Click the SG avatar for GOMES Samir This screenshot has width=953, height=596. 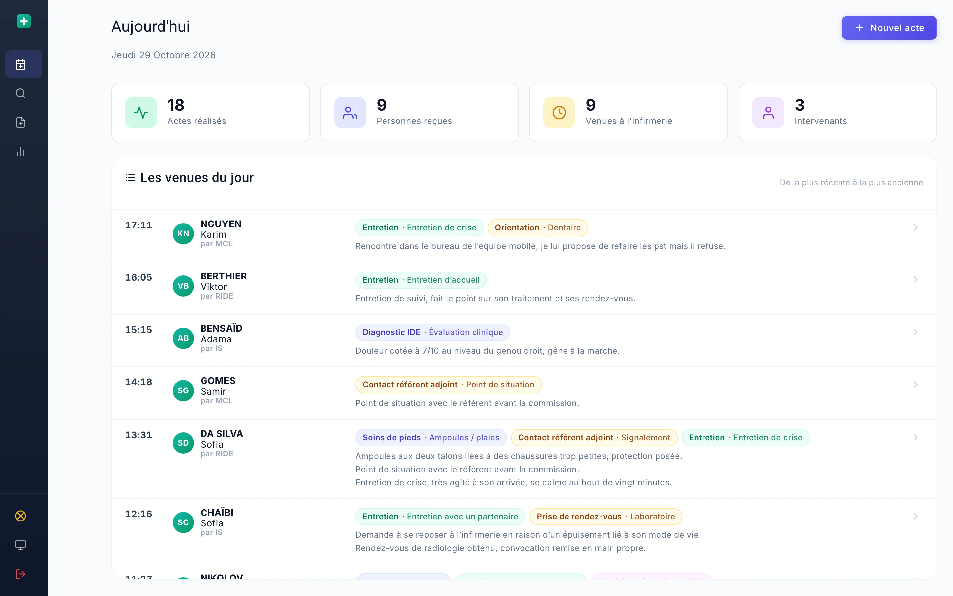pyautogui.click(x=183, y=391)
